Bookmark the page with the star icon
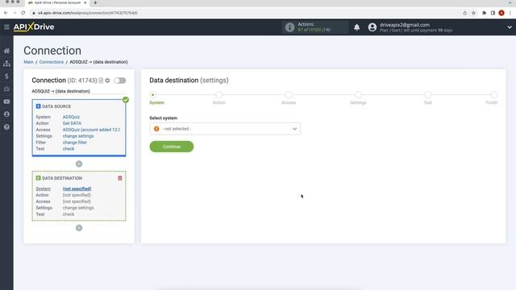 click(x=473, y=13)
